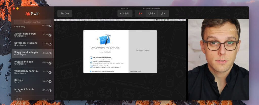Click Open another project link

pyautogui.click(x=136, y=72)
